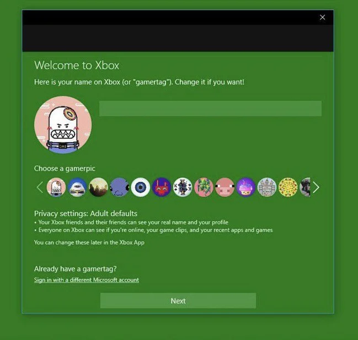
Task: Open Sign in with a different Microsoft account
Action: pyautogui.click(x=87, y=280)
